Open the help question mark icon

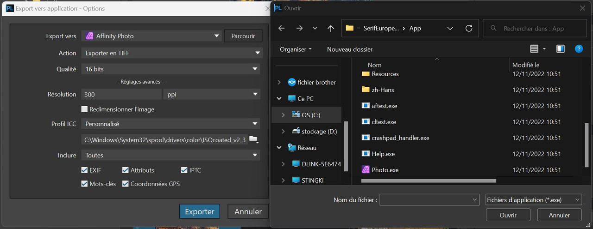click(x=579, y=49)
